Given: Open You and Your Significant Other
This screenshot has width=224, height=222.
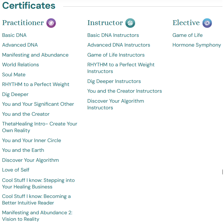Looking at the screenshot, I should point(38,104).
